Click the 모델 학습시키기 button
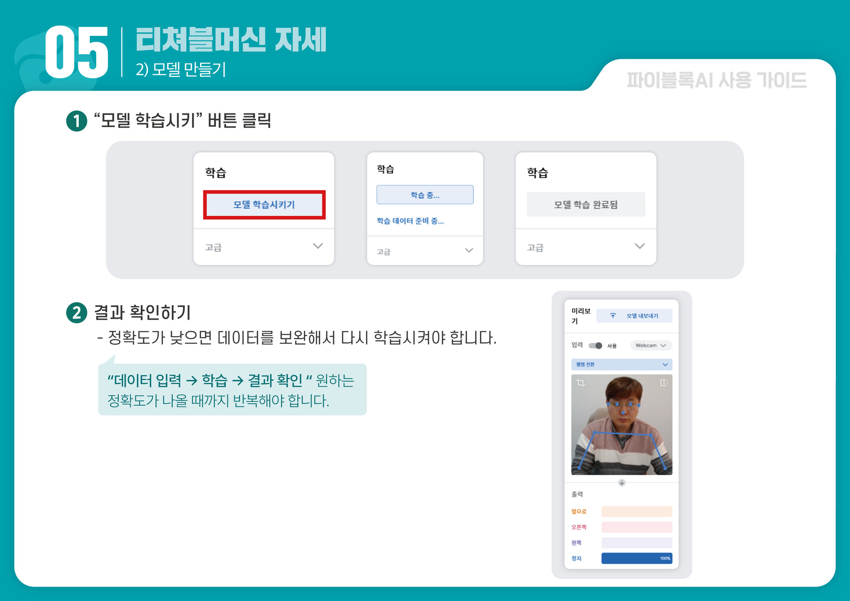 click(x=264, y=205)
